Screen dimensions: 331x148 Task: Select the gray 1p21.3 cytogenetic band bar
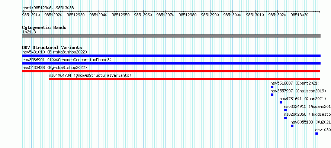click(171, 36)
